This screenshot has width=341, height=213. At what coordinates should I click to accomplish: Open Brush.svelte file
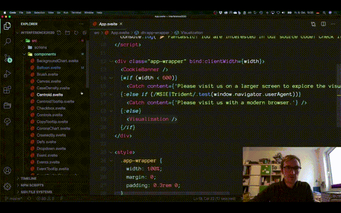pyautogui.click(x=47, y=74)
